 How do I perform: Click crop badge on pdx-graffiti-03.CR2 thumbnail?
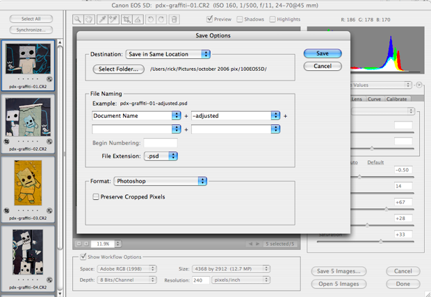(6, 210)
